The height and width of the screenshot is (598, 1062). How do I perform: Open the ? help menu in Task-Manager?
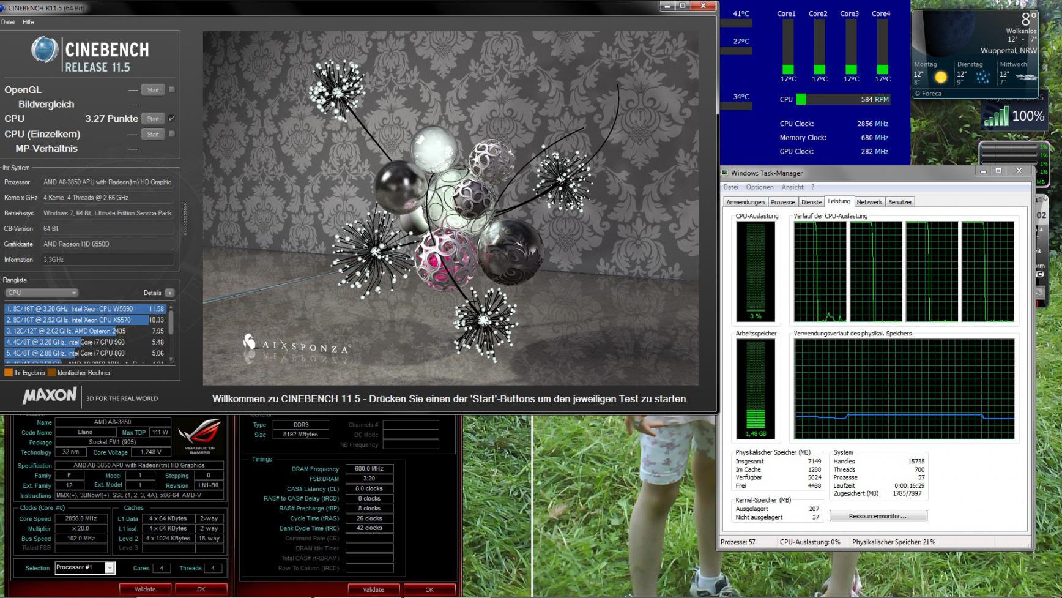click(x=812, y=187)
